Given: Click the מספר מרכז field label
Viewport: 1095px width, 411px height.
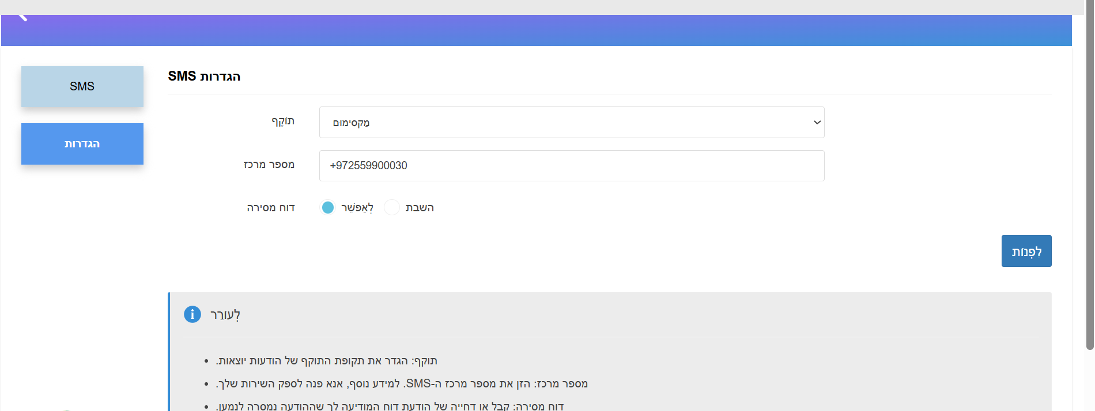Looking at the screenshot, I should 269,165.
